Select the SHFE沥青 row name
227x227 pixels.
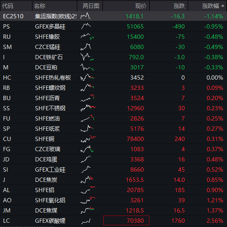47,98
